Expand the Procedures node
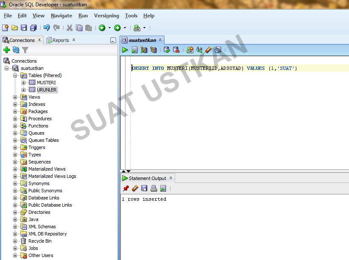Image resolution: width=349 pixels, height=260 pixels. 15,119
